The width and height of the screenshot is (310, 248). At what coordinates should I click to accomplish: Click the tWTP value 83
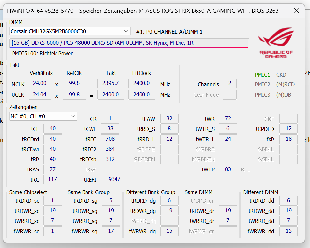228,169
